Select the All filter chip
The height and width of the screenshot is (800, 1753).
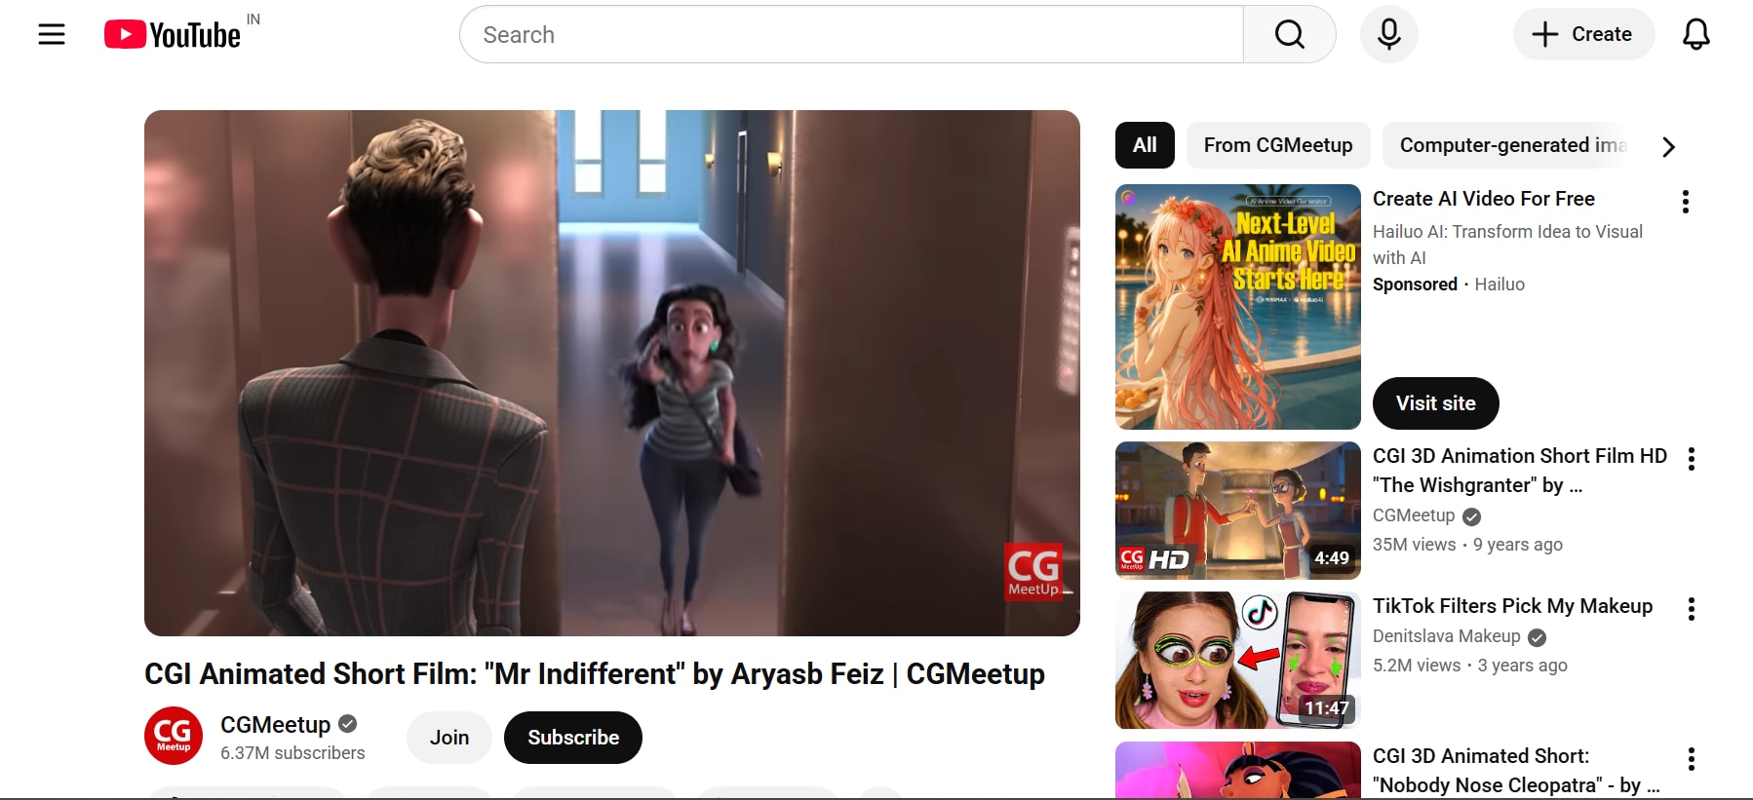click(x=1145, y=145)
